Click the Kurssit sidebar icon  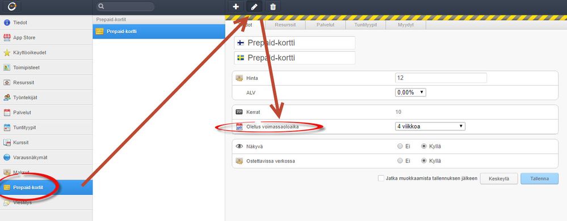6,143
